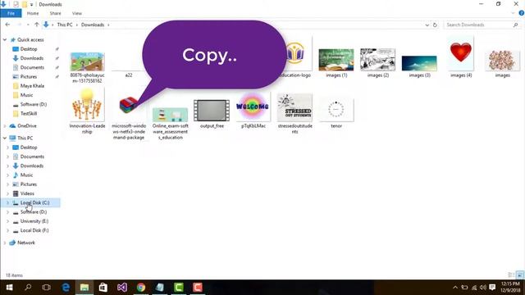
Task: Select Downloads under This PC
Action: coord(32,166)
